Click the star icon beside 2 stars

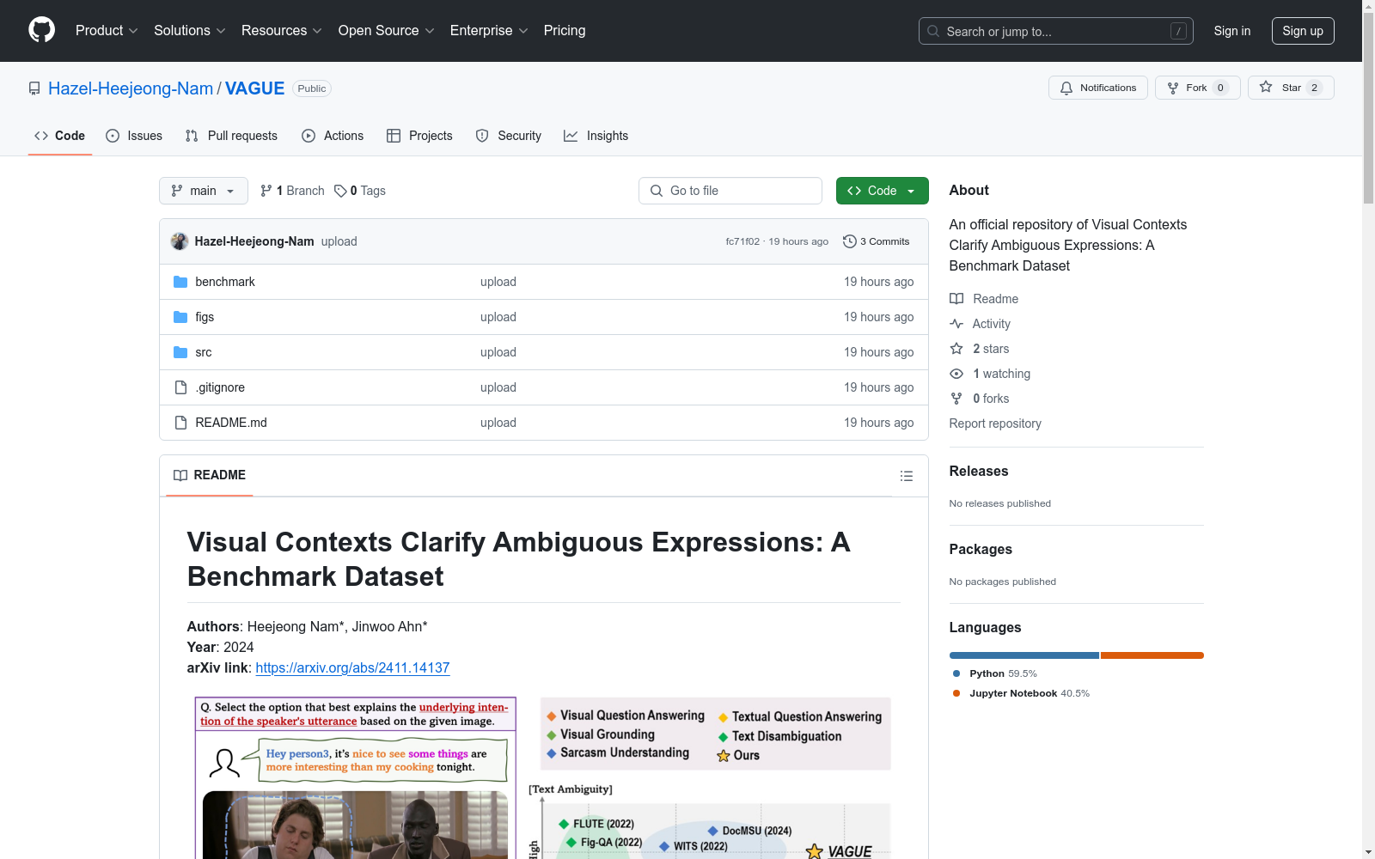click(x=956, y=349)
